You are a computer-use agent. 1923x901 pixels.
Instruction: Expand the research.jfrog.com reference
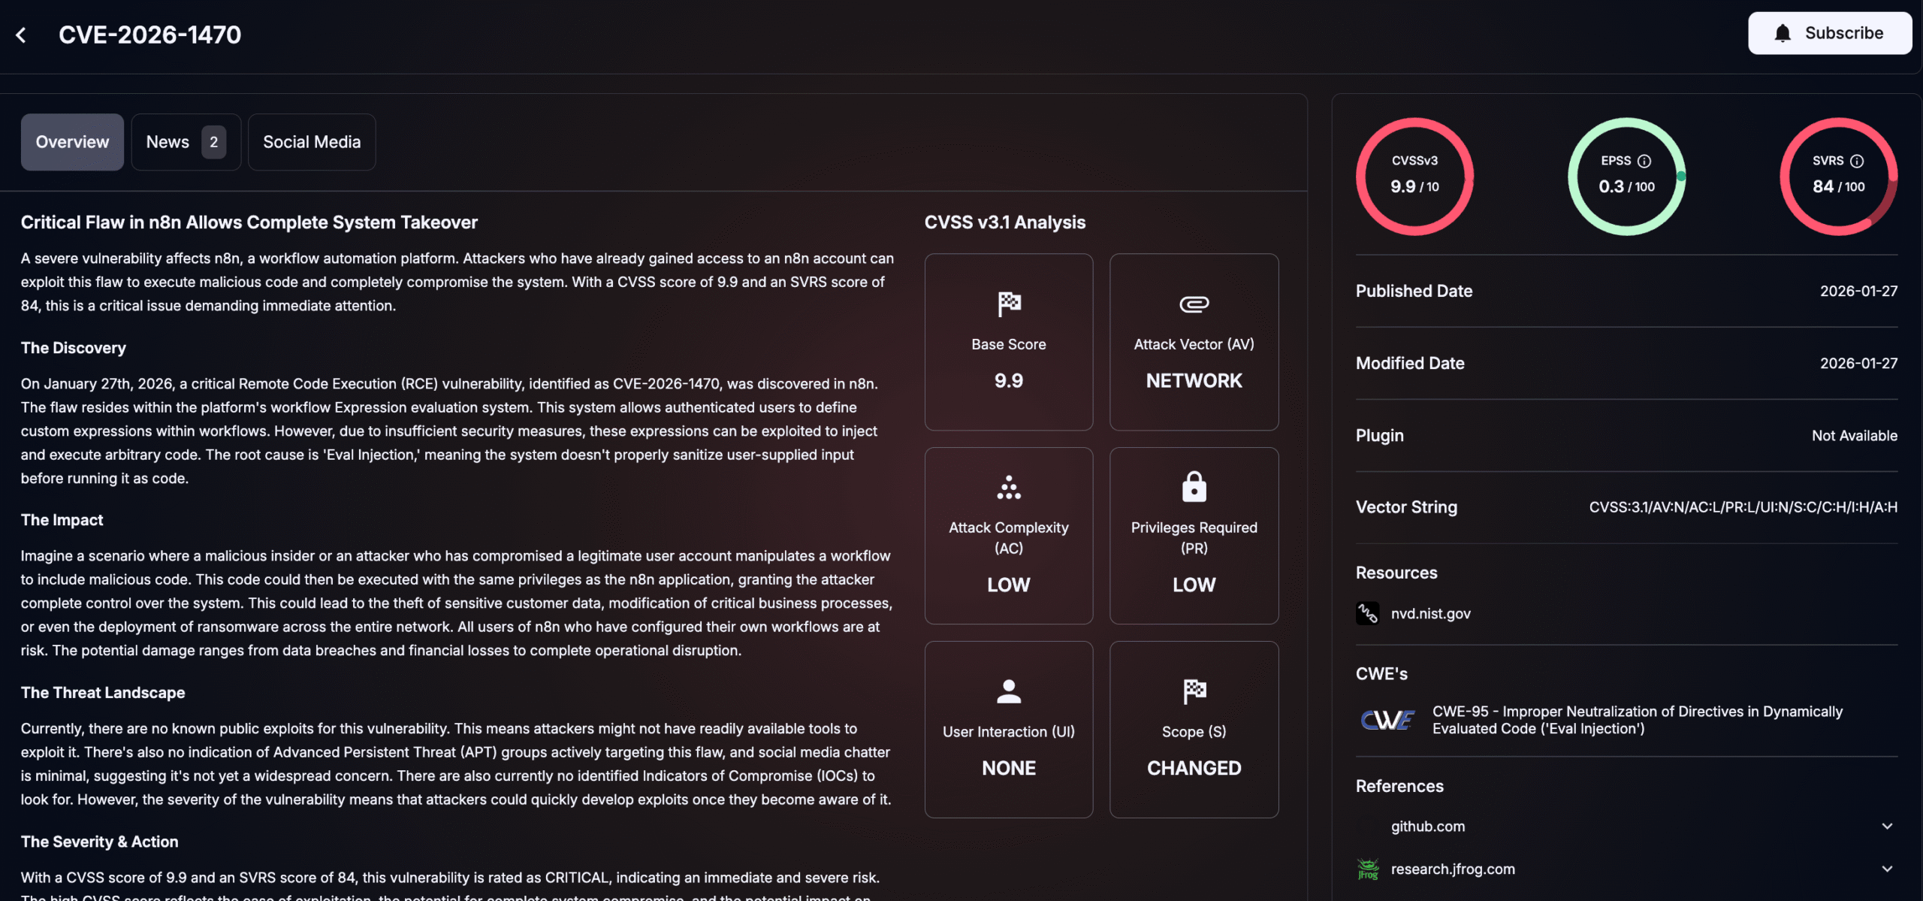pyautogui.click(x=1887, y=869)
